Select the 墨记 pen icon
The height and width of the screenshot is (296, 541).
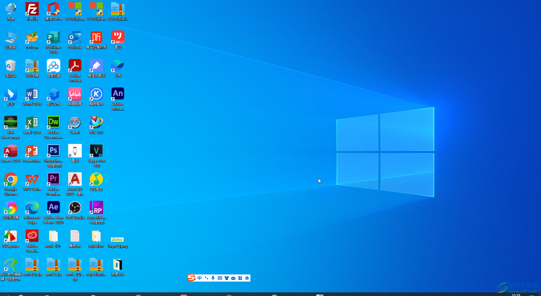[x=75, y=153]
